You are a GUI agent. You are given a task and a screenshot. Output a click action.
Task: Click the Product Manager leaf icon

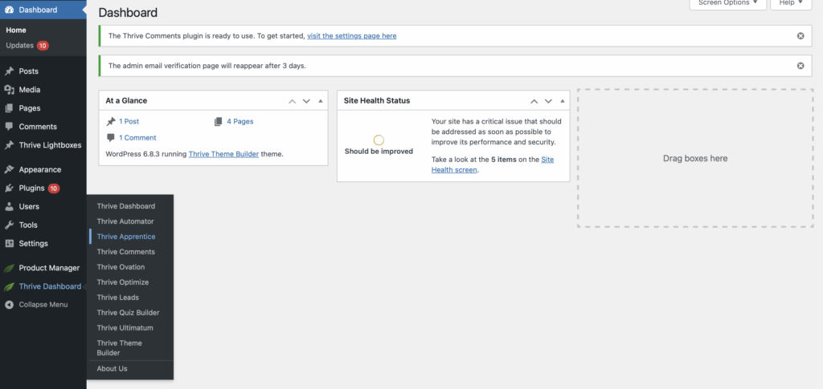(10, 268)
